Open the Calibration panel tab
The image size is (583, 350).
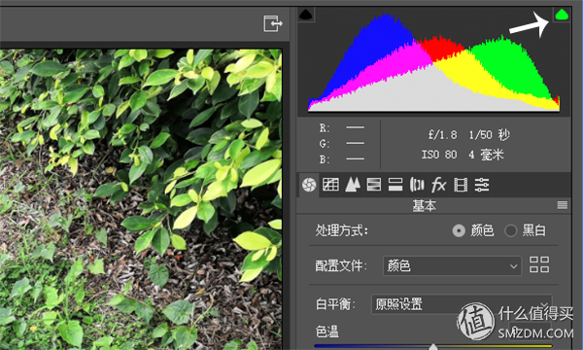pos(461,185)
